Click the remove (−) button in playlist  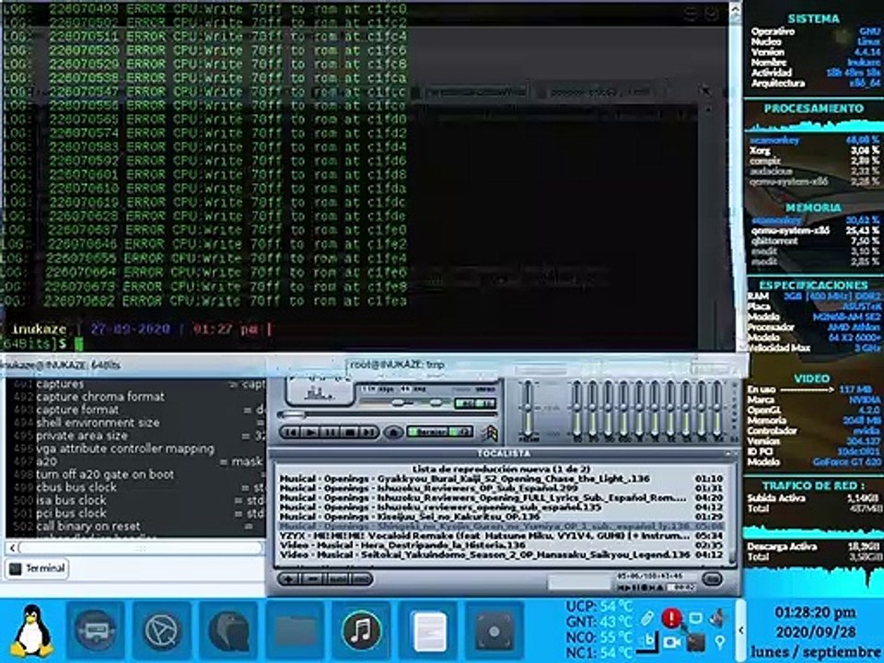pyautogui.click(x=312, y=579)
